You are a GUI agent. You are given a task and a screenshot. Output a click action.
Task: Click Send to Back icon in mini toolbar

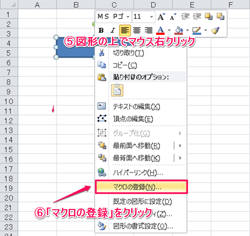(220, 17)
